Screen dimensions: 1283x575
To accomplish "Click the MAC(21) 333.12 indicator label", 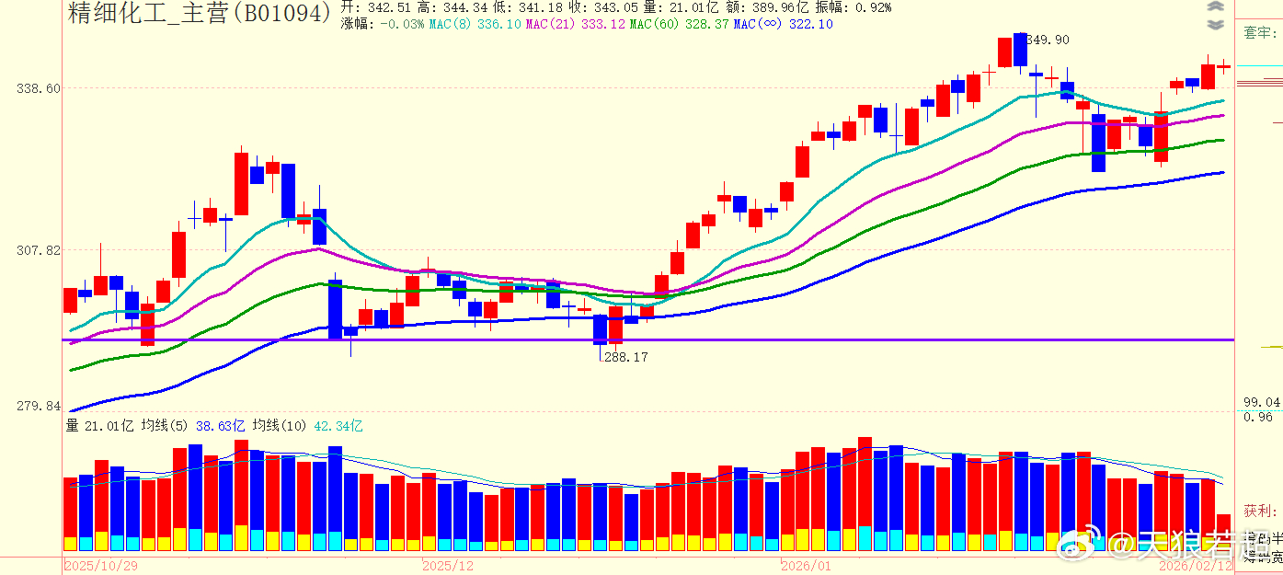I will tap(575, 24).
